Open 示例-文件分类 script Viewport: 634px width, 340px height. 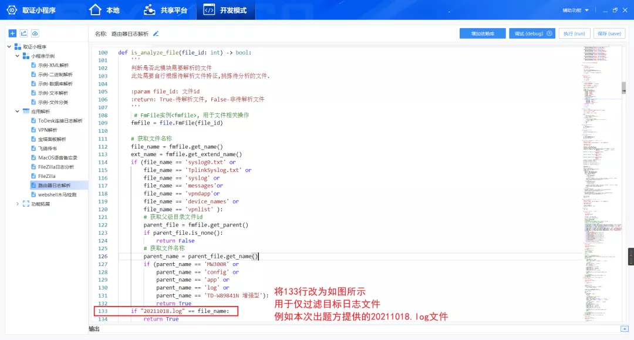[x=53, y=102]
